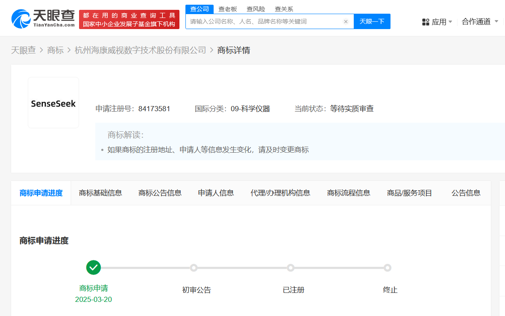Click into the company name search field
Image resolution: width=505 pixels, height=316 pixels.
coord(265,21)
